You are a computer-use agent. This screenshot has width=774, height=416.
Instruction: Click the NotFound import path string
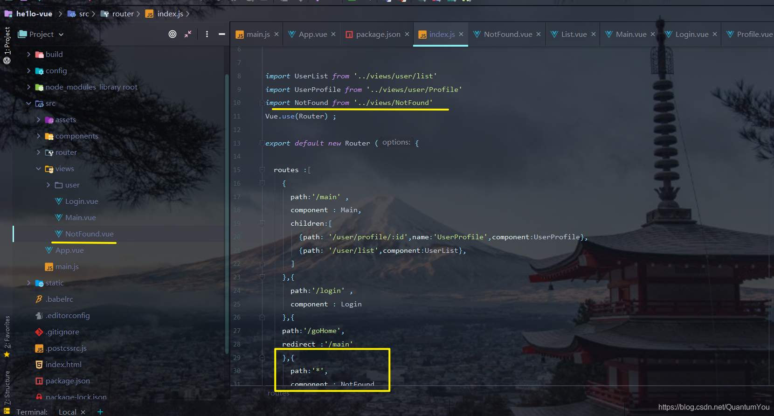[393, 103]
